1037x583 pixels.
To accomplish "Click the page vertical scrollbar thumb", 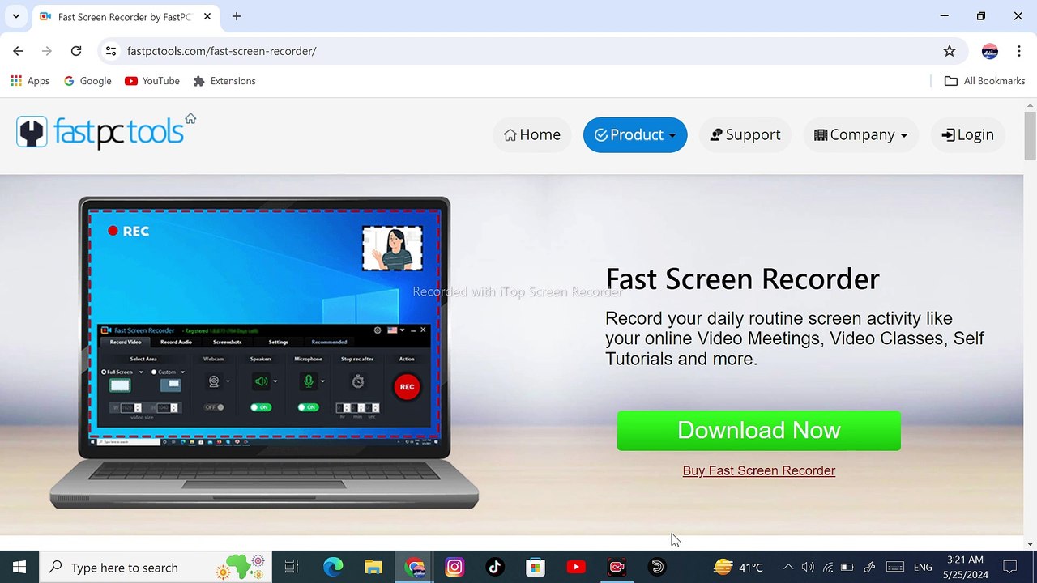I will click(1030, 135).
